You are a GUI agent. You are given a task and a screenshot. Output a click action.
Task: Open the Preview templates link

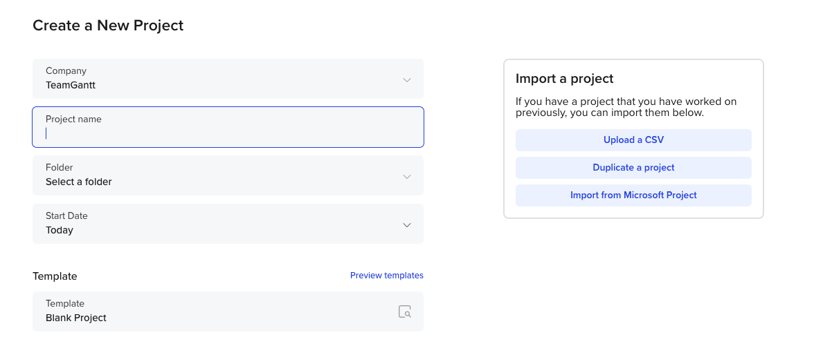coord(386,276)
